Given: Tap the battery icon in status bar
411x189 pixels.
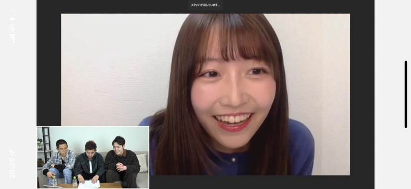Looking at the screenshot, I should tap(12, 15).
